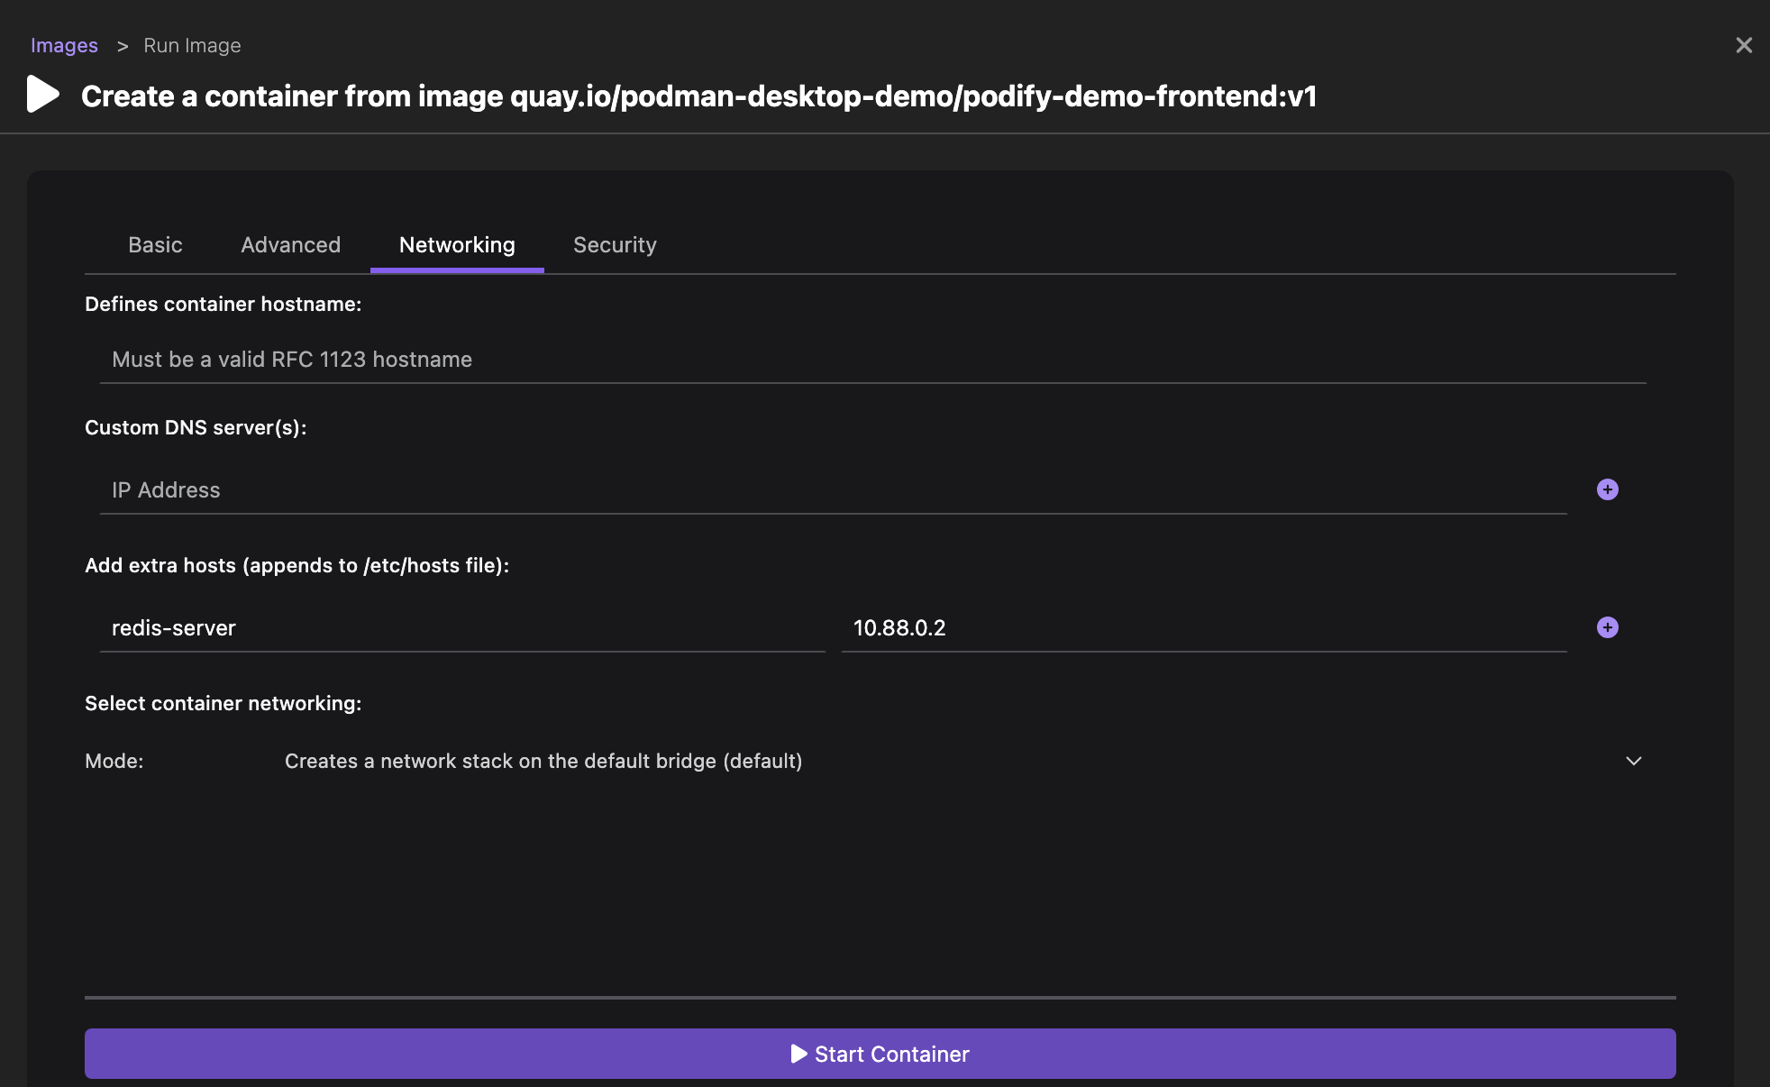
Task: Click 'Select container networking:' heading
Action: (223, 704)
